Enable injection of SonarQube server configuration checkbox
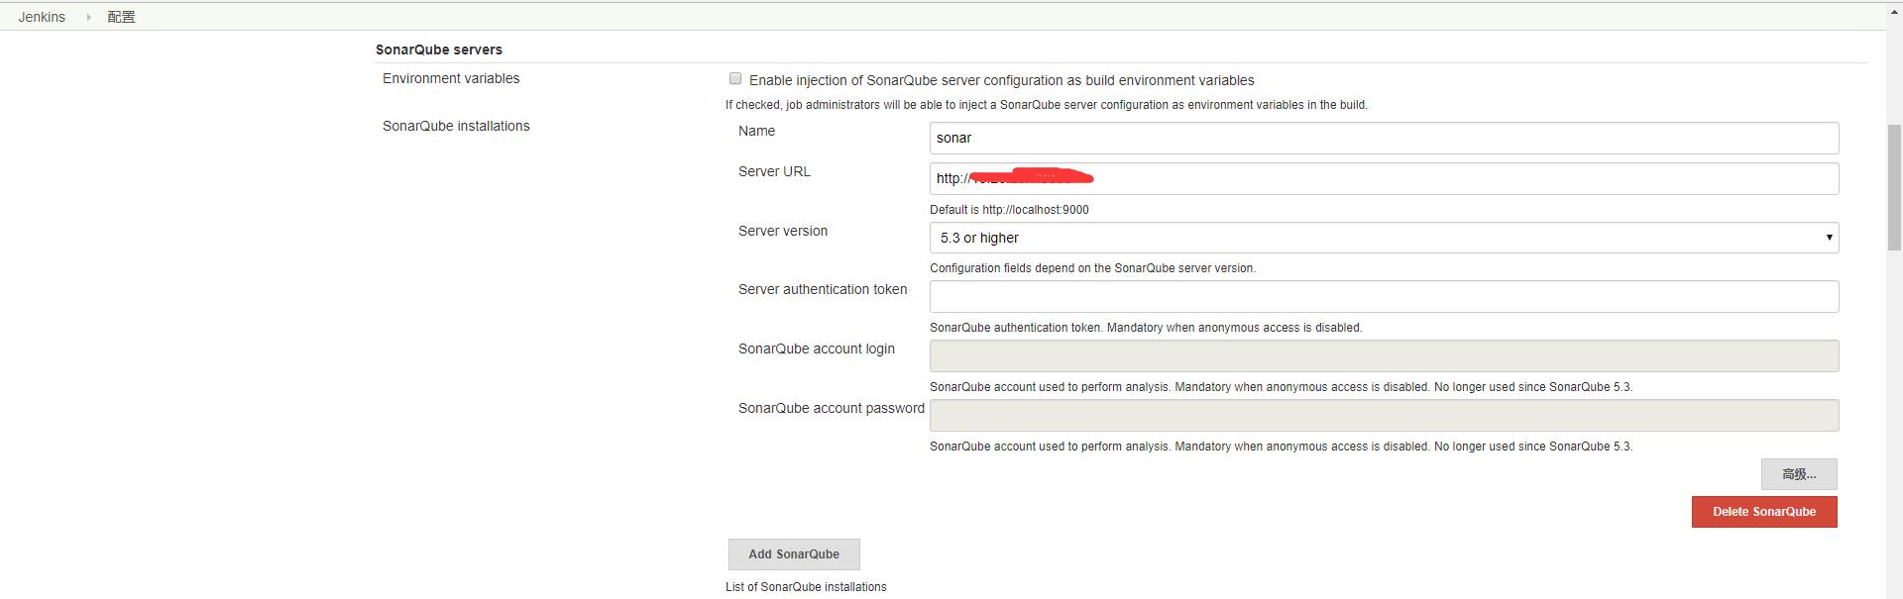This screenshot has width=1903, height=599. click(735, 79)
